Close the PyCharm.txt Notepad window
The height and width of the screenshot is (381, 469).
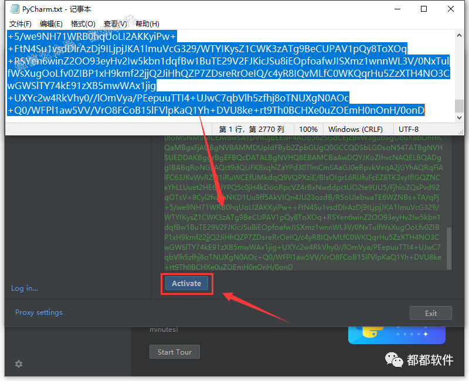(x=451, y=9)
